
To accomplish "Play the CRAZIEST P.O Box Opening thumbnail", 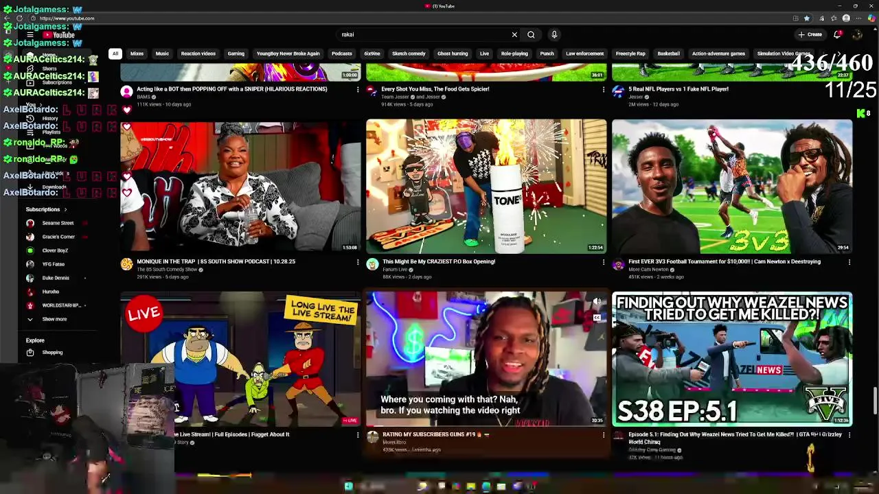I will click(x=486, y=187).
